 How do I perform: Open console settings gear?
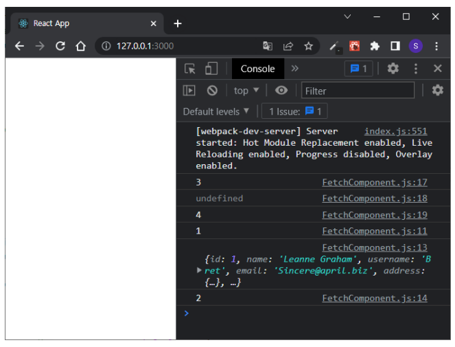click(438, 90)
